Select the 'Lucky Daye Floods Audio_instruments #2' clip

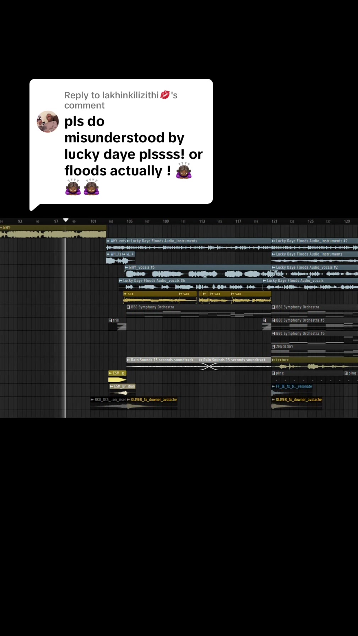pyautogui.click(x=315, y=245)
